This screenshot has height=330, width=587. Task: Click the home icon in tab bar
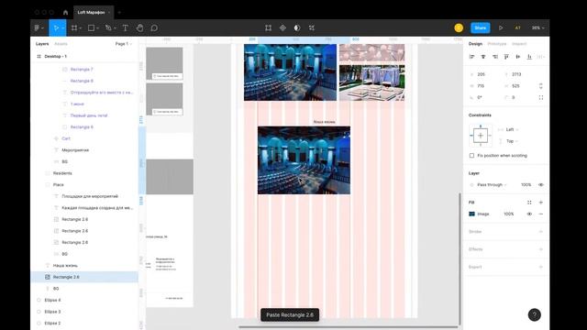pyautogui.click(x=65, y=12)
